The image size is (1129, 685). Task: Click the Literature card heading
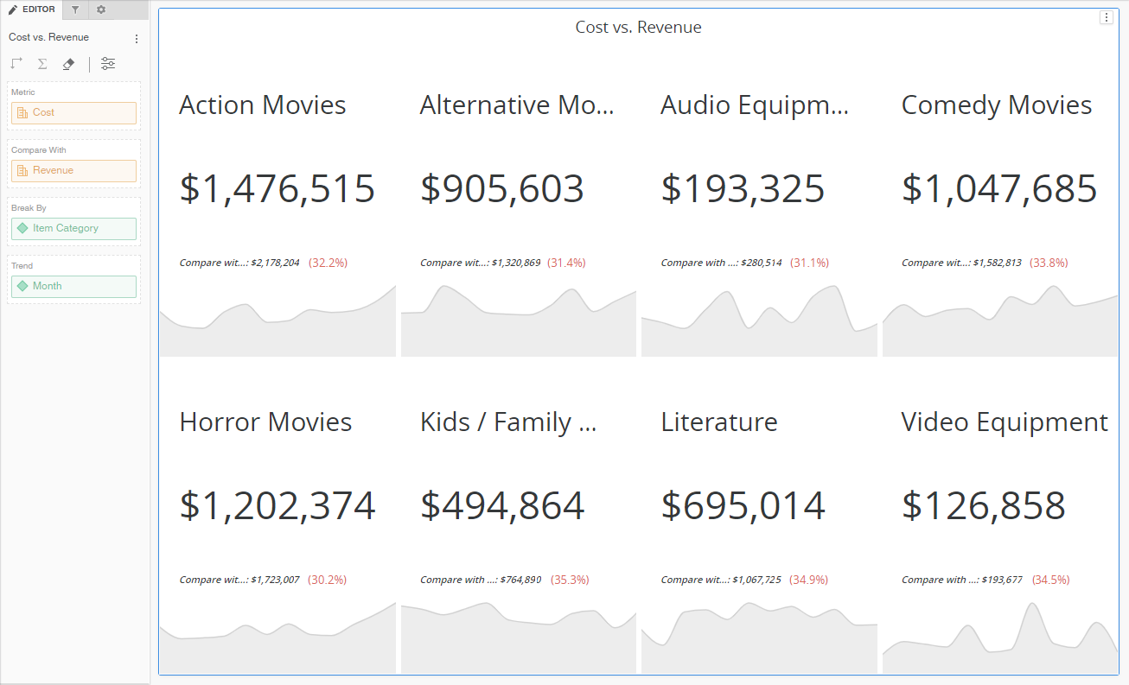point(718,422)
